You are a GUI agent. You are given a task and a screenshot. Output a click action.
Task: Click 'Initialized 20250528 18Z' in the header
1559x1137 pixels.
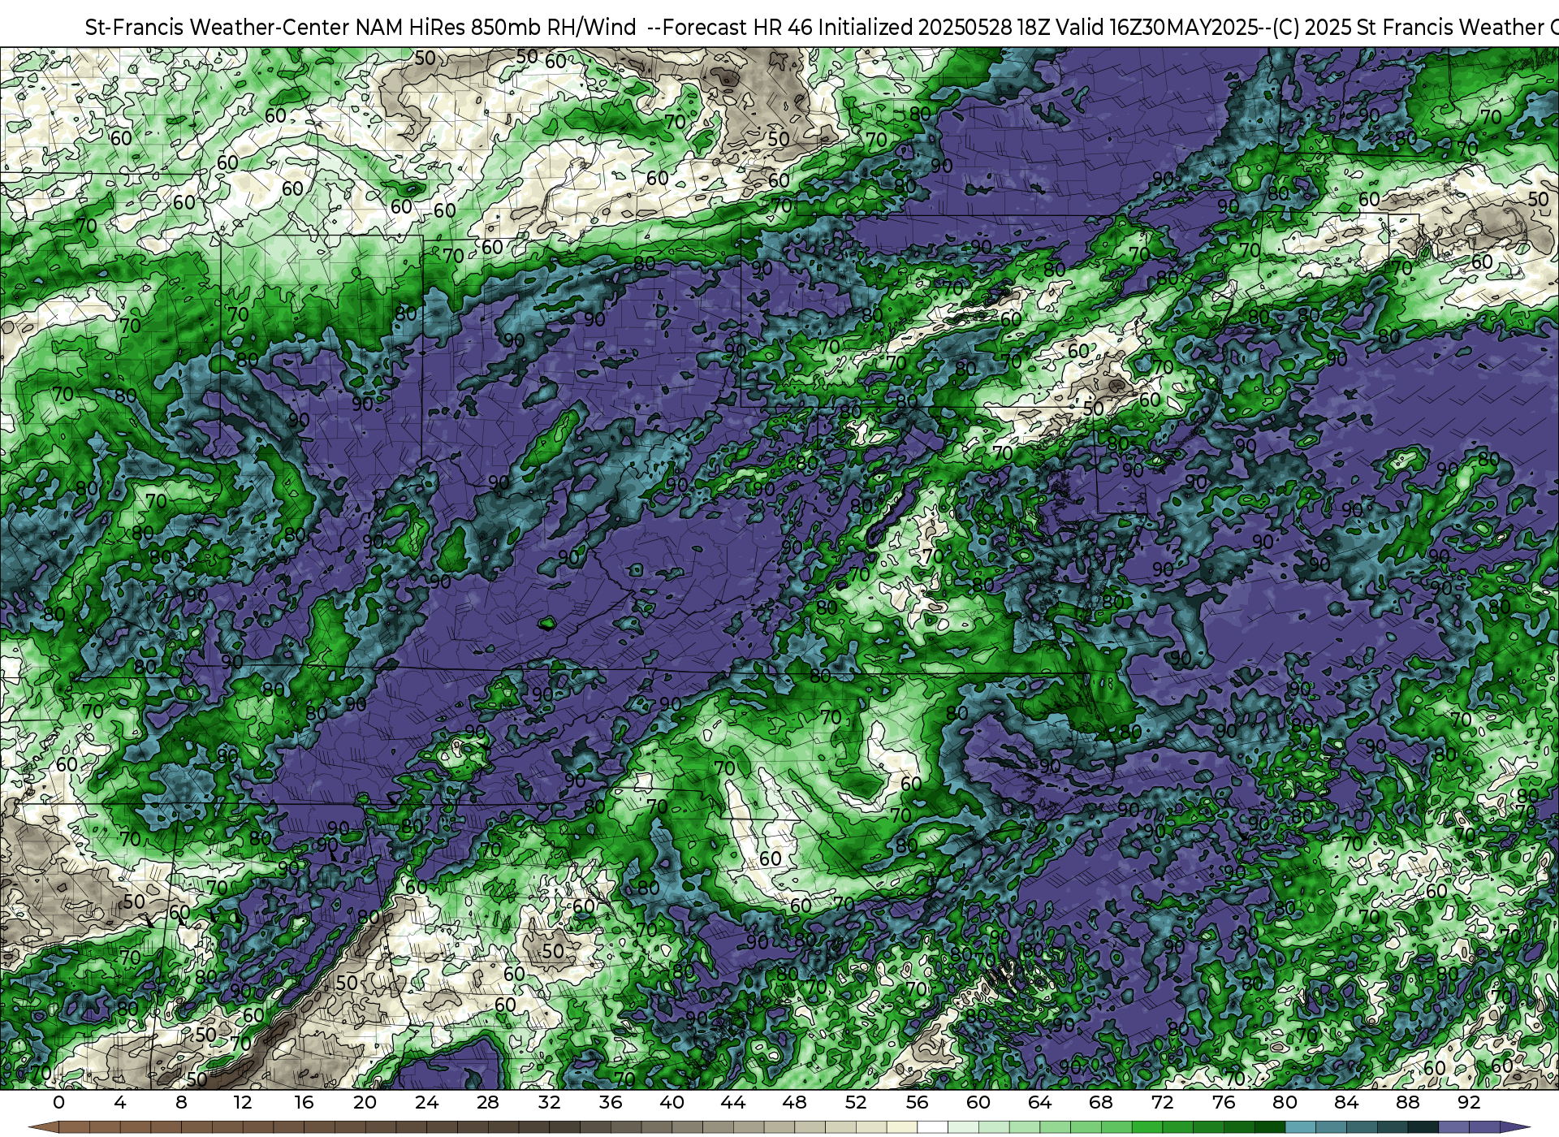(936, 28)
